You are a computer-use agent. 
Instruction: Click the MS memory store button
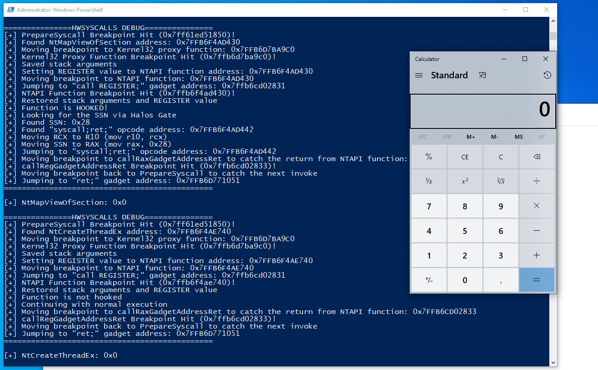(x=519, y=137)
